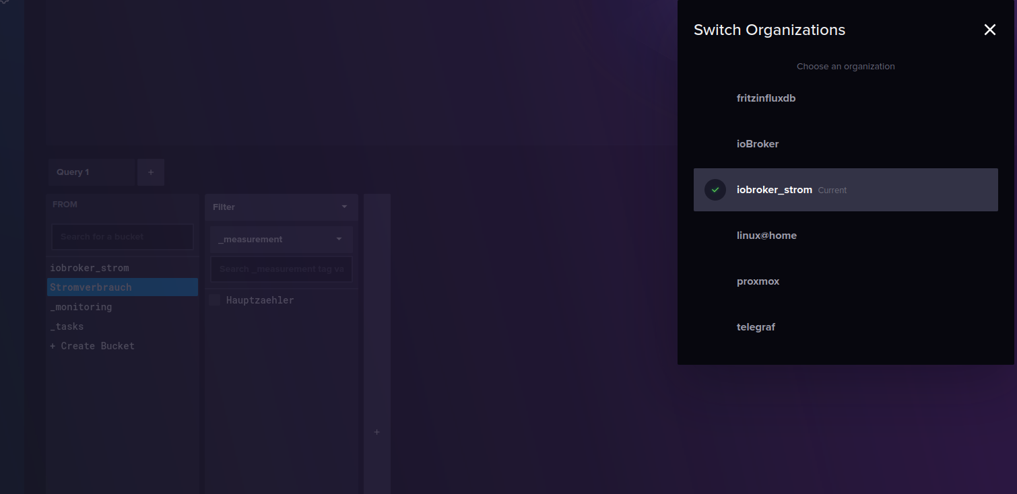Open the _measurement tag key dropdown
Screen dimensions: 1017x494
pos(281,240)
